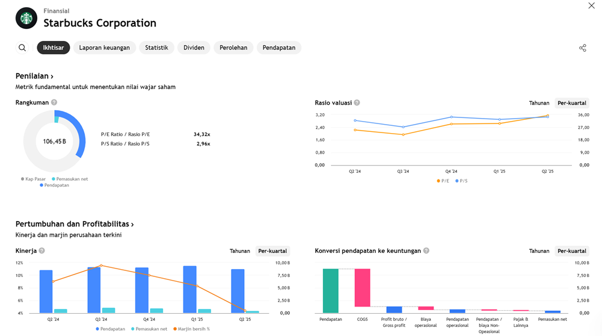Viewport: 602px width, 336px height.
Task: Click Q3 '24 point on P/E line
Action: (x=403, y=134)
